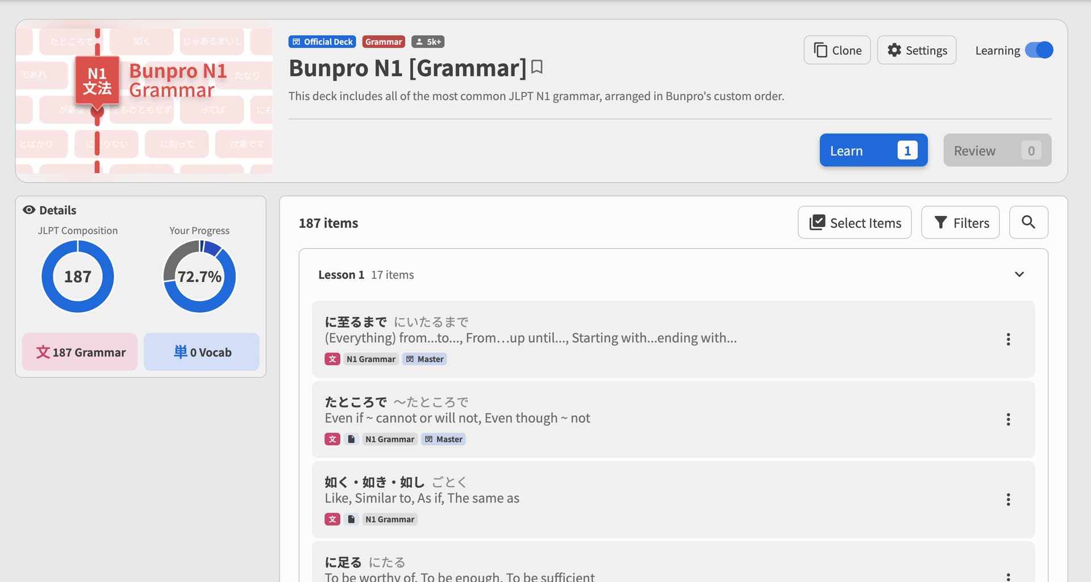The height and width of the screenshot is (582, 1091).
Task: Click the Master badge on たところで
Action: 443,439
